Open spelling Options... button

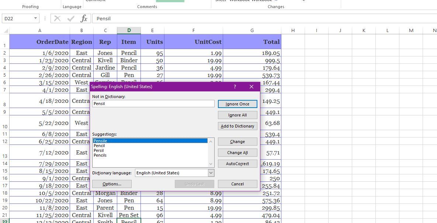pyautogui.click(x=112, y=184)
